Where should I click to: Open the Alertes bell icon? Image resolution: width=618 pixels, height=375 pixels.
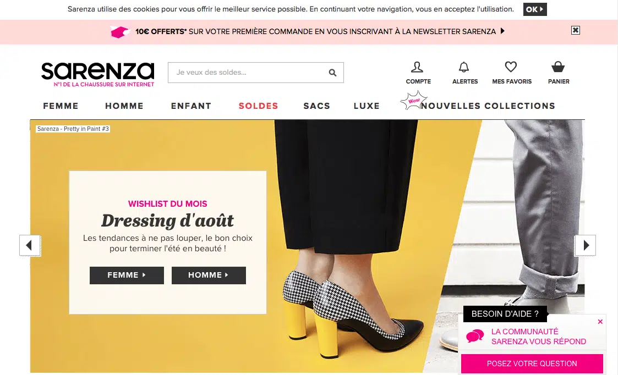464,67
